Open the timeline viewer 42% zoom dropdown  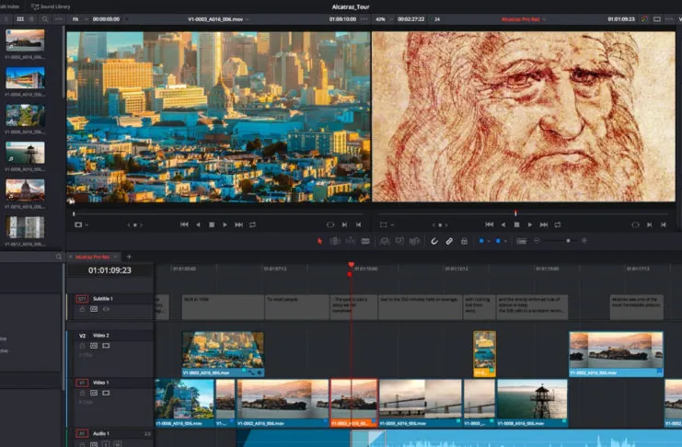382,18
